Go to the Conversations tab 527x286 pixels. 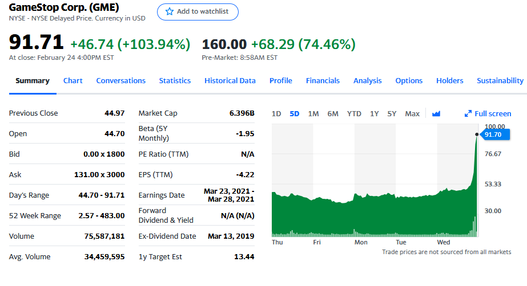pyautogui.click(x=121, y=81)
